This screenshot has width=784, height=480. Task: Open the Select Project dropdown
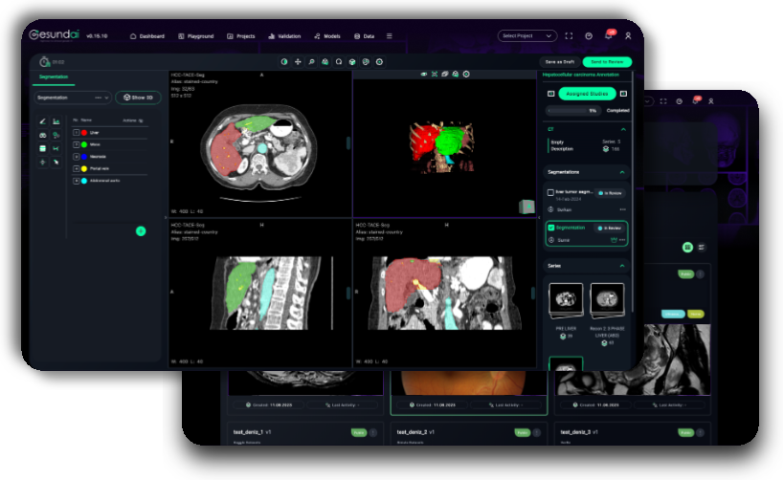pyautogui.click(x=527, y=36)
